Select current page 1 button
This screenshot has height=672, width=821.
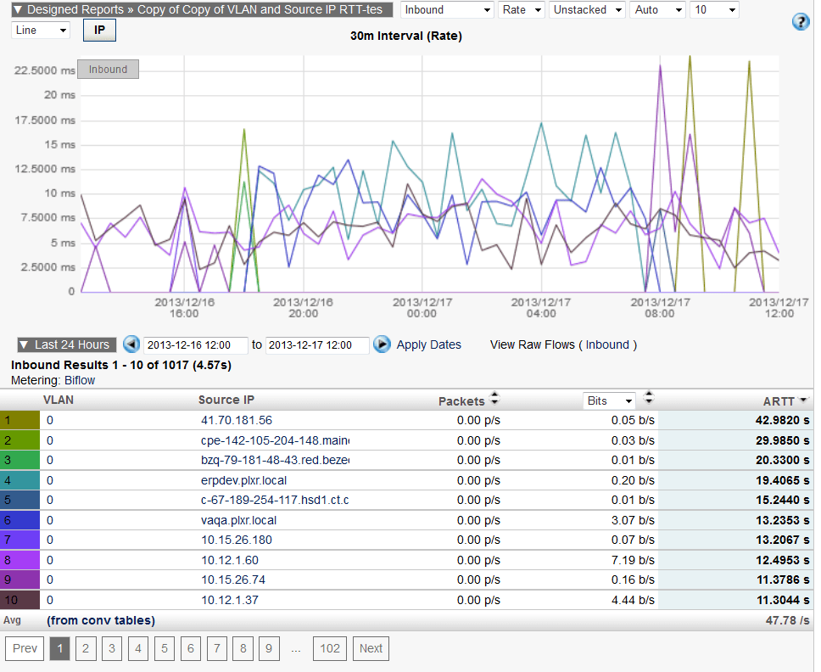tap(59, 648)
